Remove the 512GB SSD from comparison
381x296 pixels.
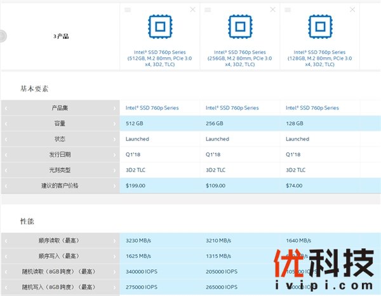tap(192, 10)
